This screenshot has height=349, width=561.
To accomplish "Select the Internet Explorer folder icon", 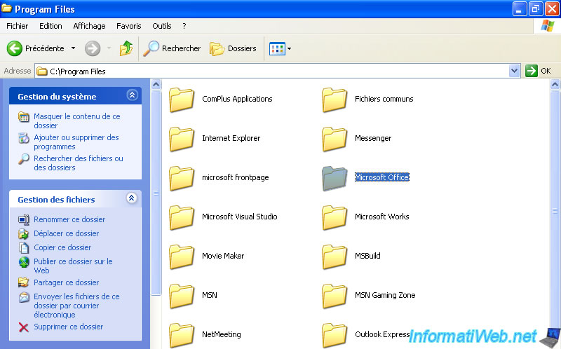I will (x=182, y=139).
